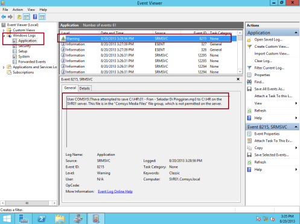Open the System log in tree
This screenshot has height=224, width=300.
pyautogui.click(x=24, y=57)
